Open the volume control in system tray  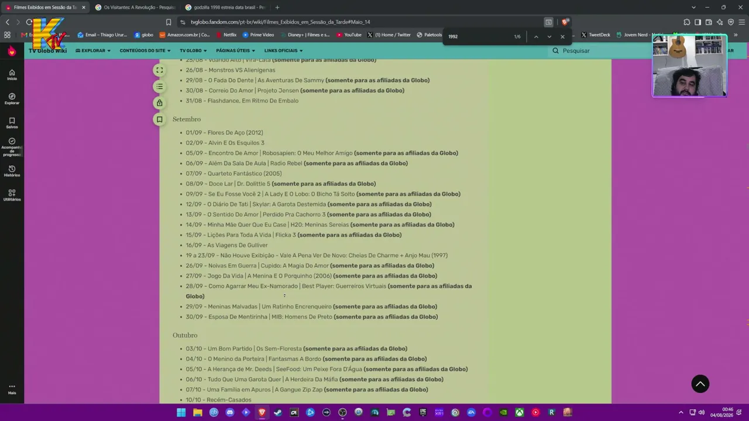[x=701, y=412]
